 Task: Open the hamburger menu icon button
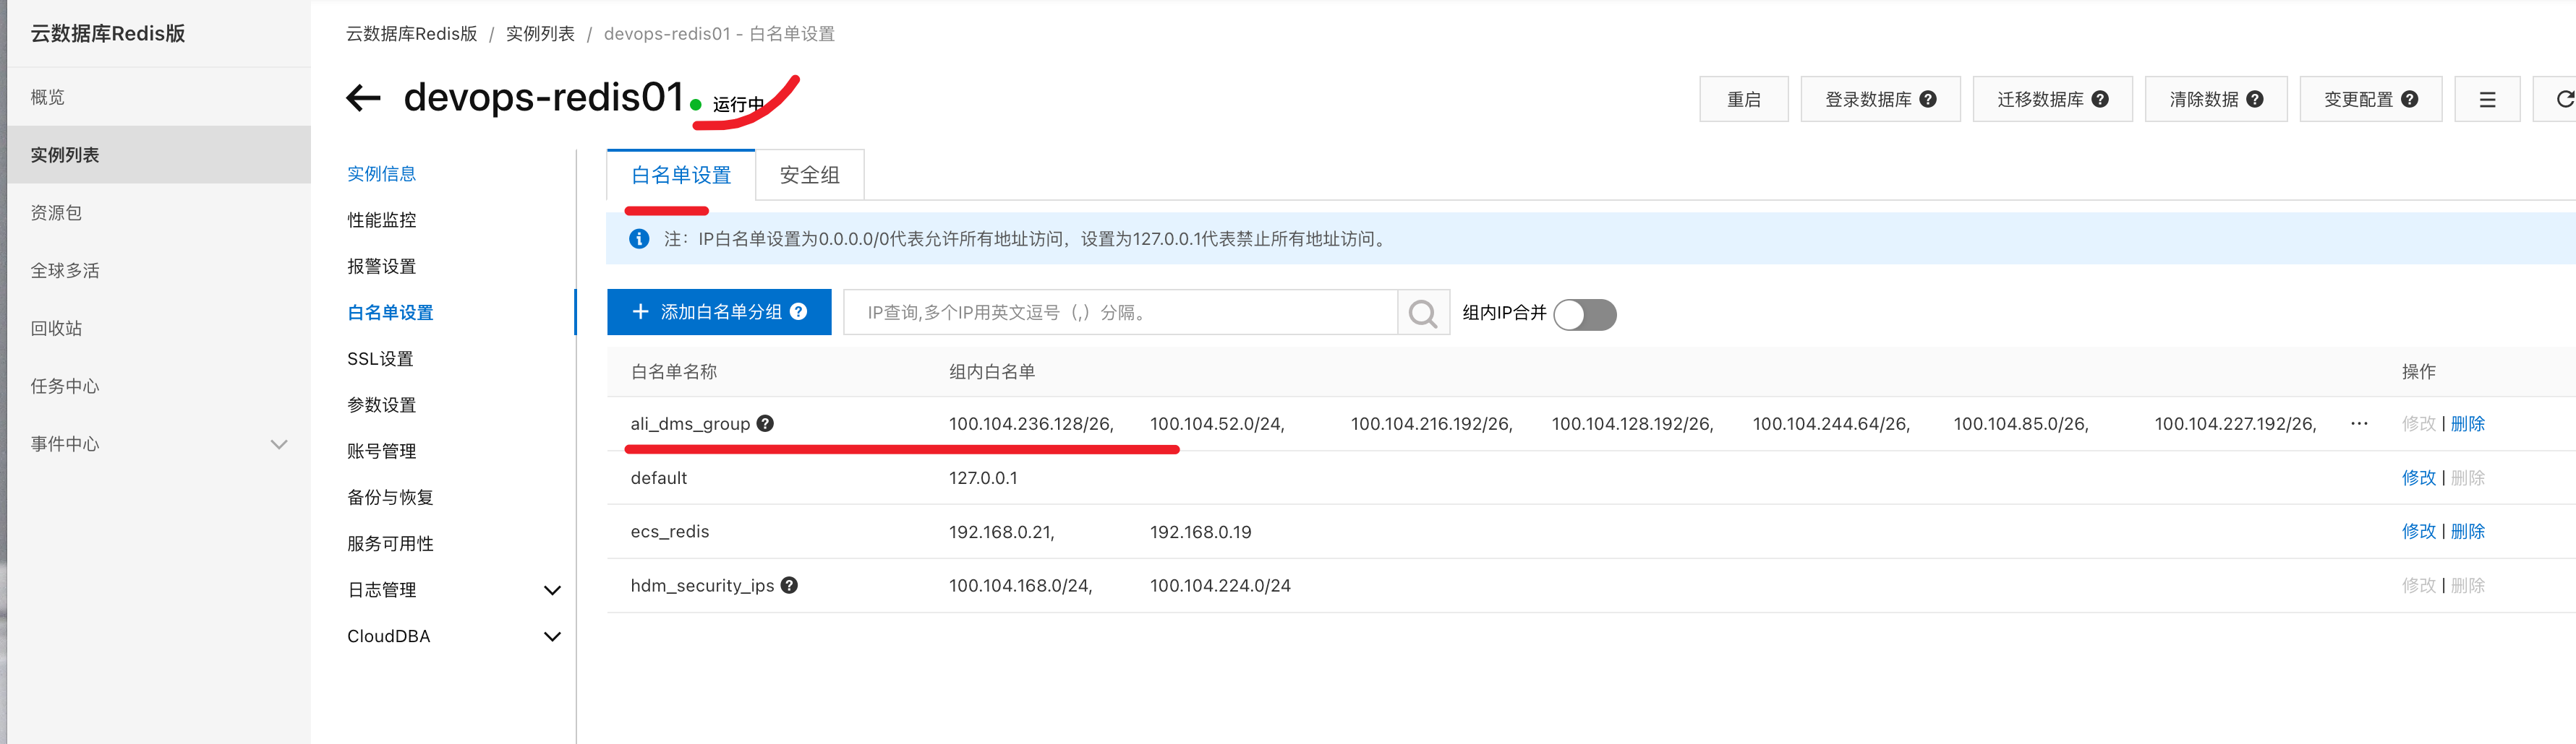click(x=2486, y=100)
